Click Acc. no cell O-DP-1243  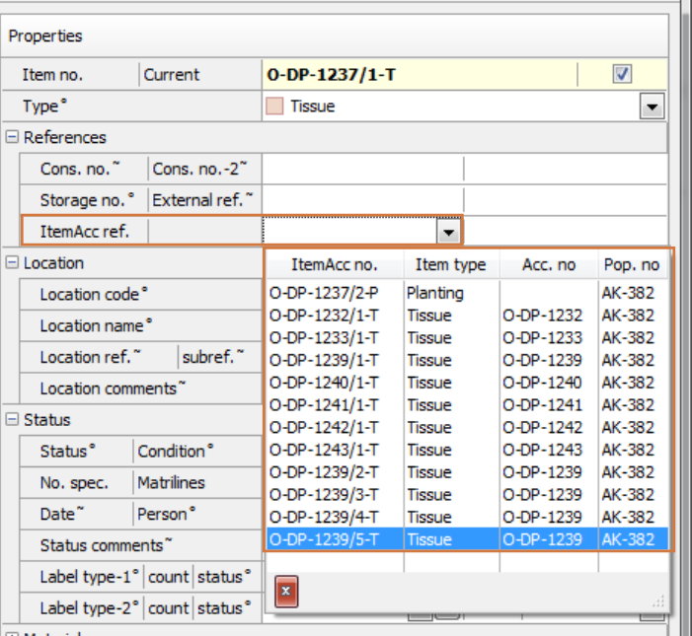[549, 450]
